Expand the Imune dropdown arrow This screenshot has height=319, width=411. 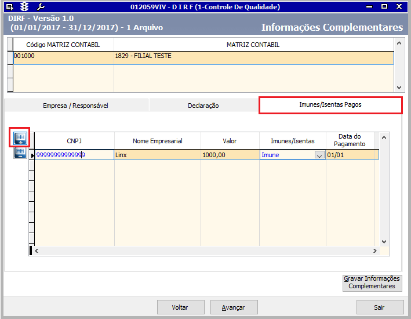319,155
